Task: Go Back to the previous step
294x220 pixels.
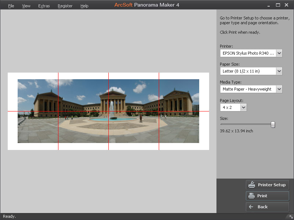Action: (268, 207)
